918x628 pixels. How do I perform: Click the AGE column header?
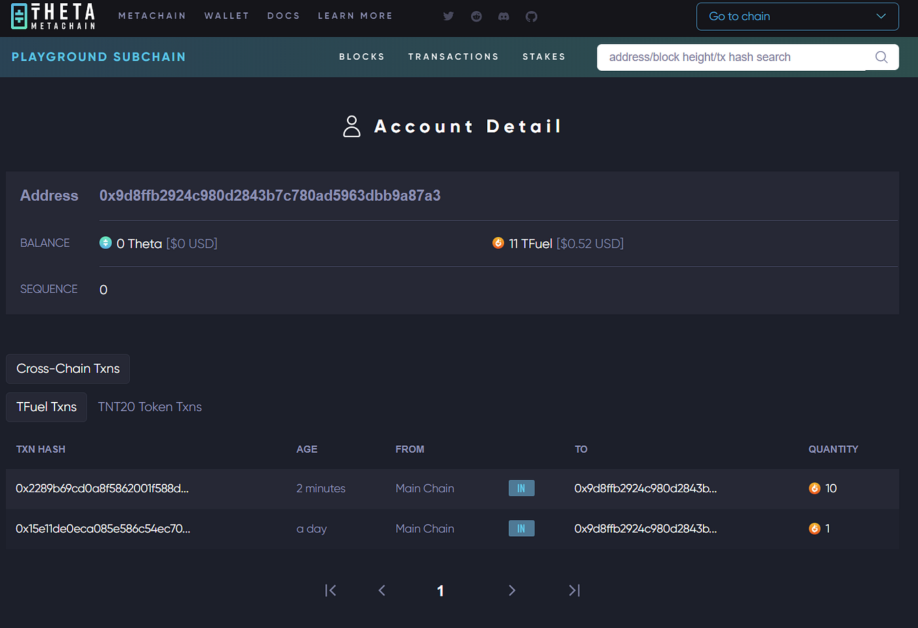point(307,449)
